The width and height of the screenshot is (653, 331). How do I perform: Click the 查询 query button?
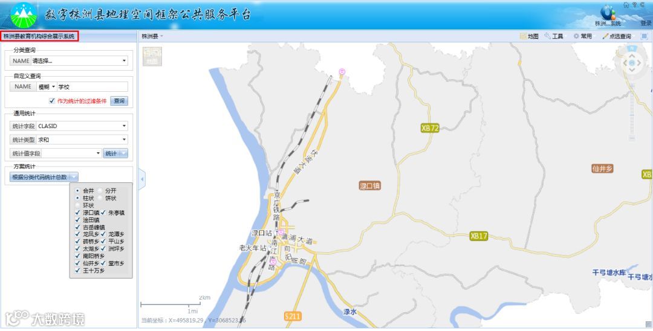[x=119, y=101]
